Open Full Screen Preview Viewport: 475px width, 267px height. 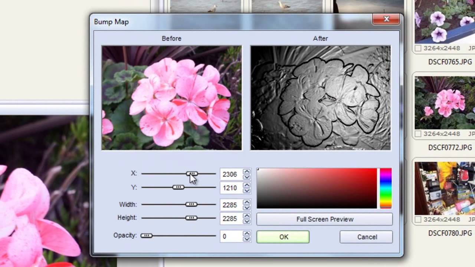coord(324,219)
